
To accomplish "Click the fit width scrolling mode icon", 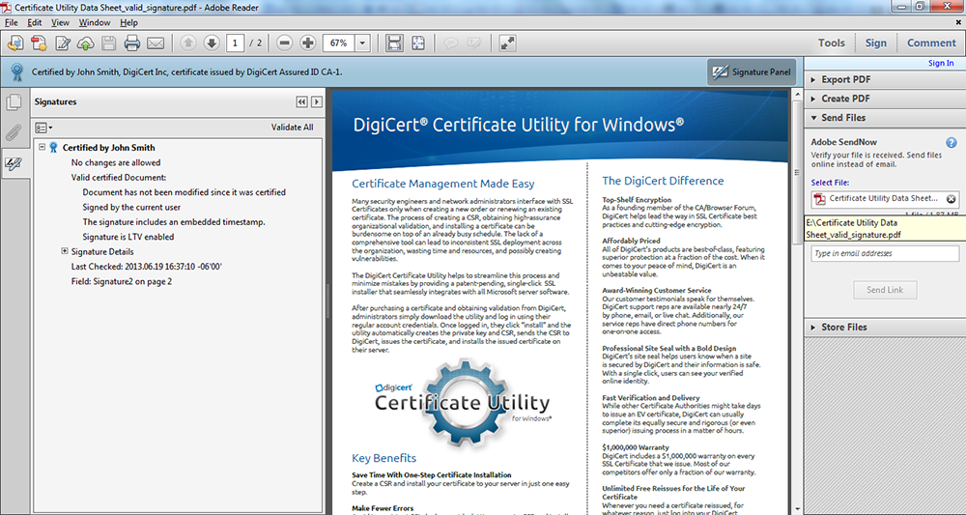I will point(394,43).
